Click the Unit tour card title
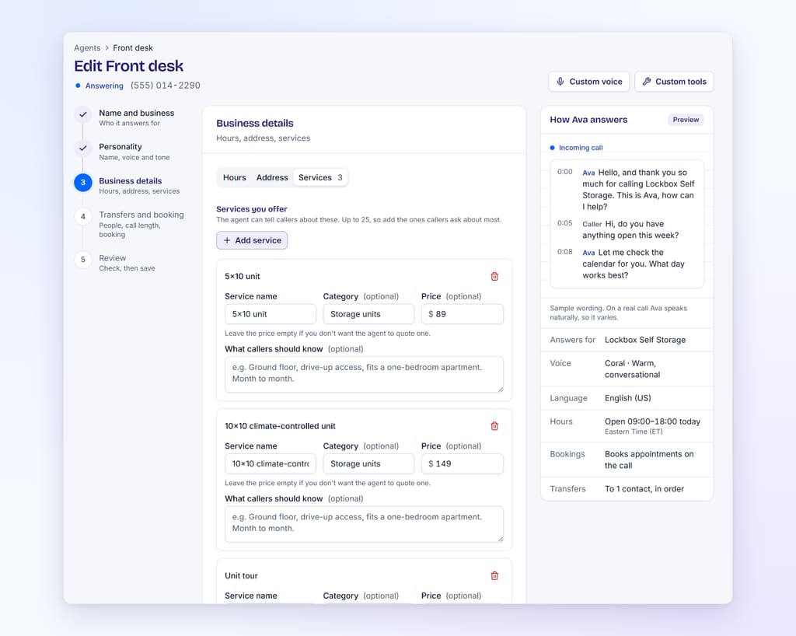 [x=241, y=575]
